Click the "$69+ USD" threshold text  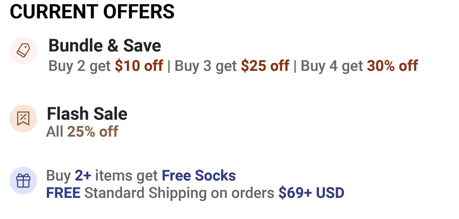pos(311,193)
